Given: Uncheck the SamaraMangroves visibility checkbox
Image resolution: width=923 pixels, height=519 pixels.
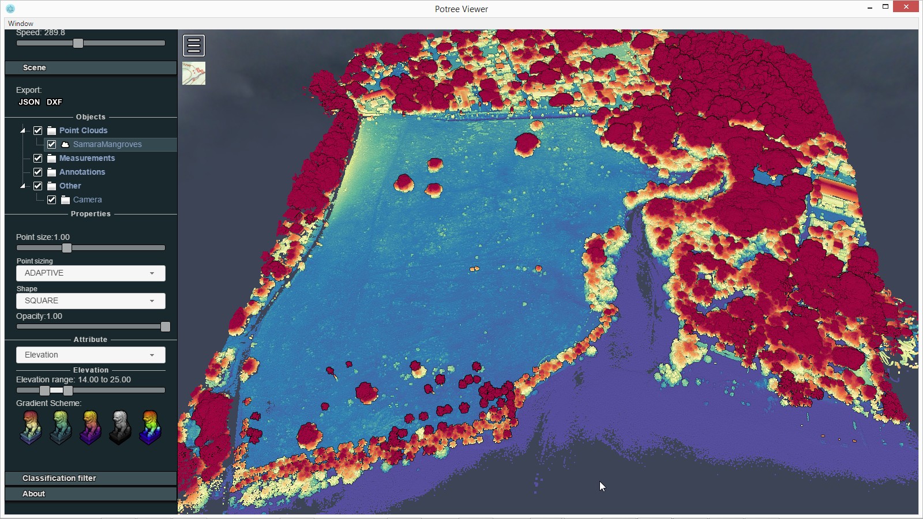Looking at the screenshot, I should (52, 144).
